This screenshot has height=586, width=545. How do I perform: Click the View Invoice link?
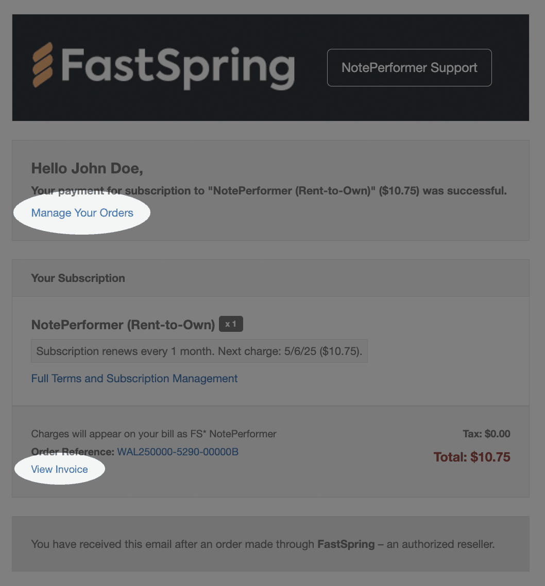(x=60, y=469)
